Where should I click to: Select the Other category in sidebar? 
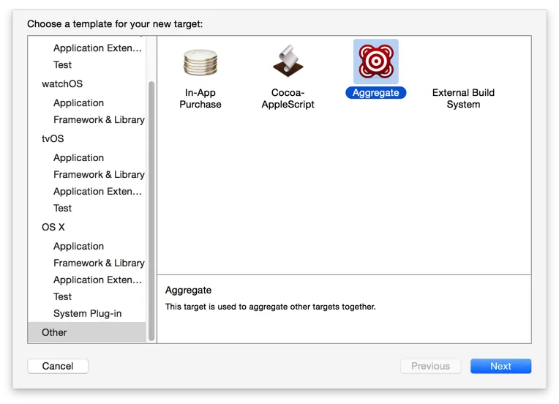(x=86, y=332)
